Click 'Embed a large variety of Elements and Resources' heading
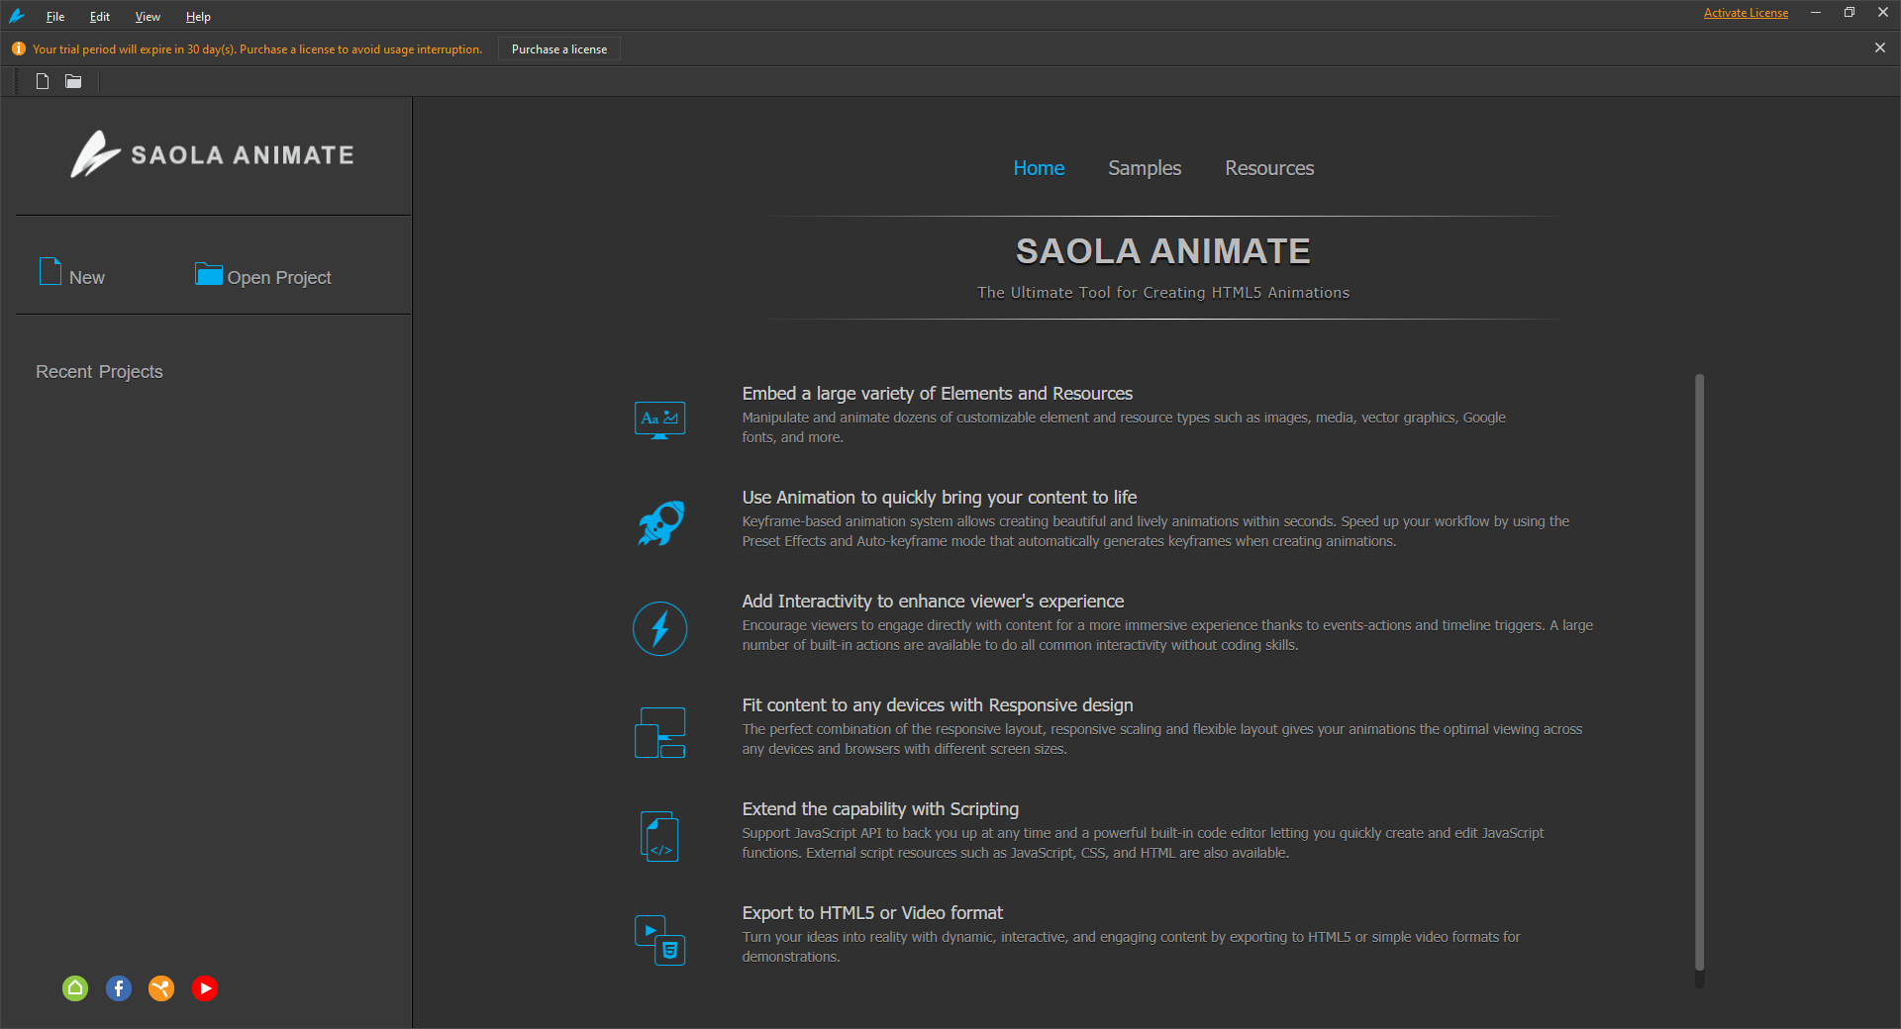Viewport: 1901px width, 1029px height. click(x=938, y=394)
